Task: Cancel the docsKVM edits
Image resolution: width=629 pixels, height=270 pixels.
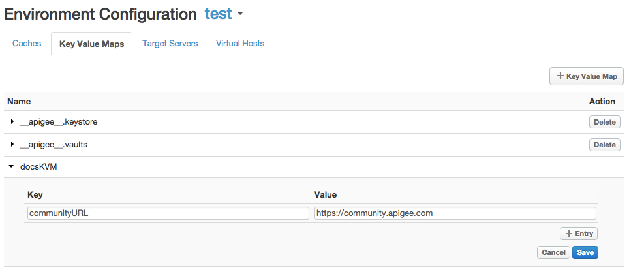Action: click(553, 252)
